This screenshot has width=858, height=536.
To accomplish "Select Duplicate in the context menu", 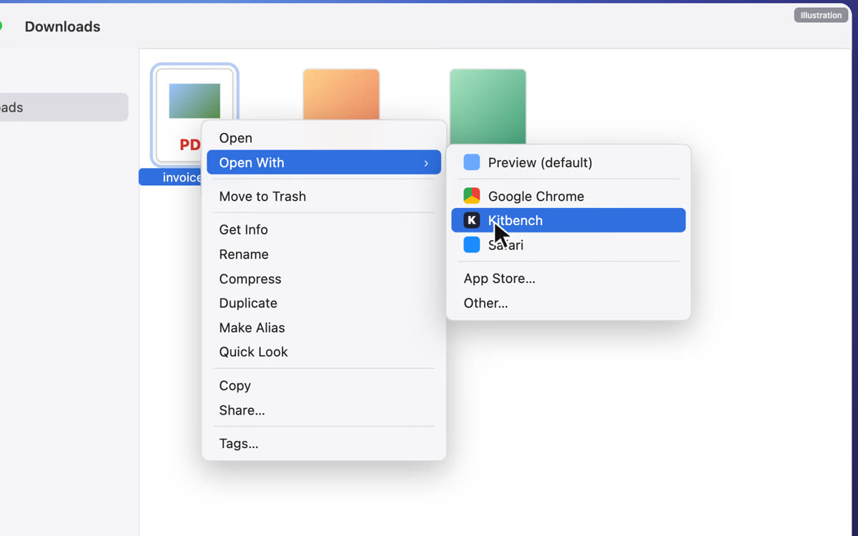I will (x=324, y=303).
